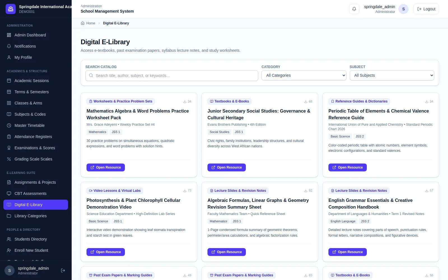Click the CBT Assessments monitor icon
448x280 pixels.
(x=9, y=193)
